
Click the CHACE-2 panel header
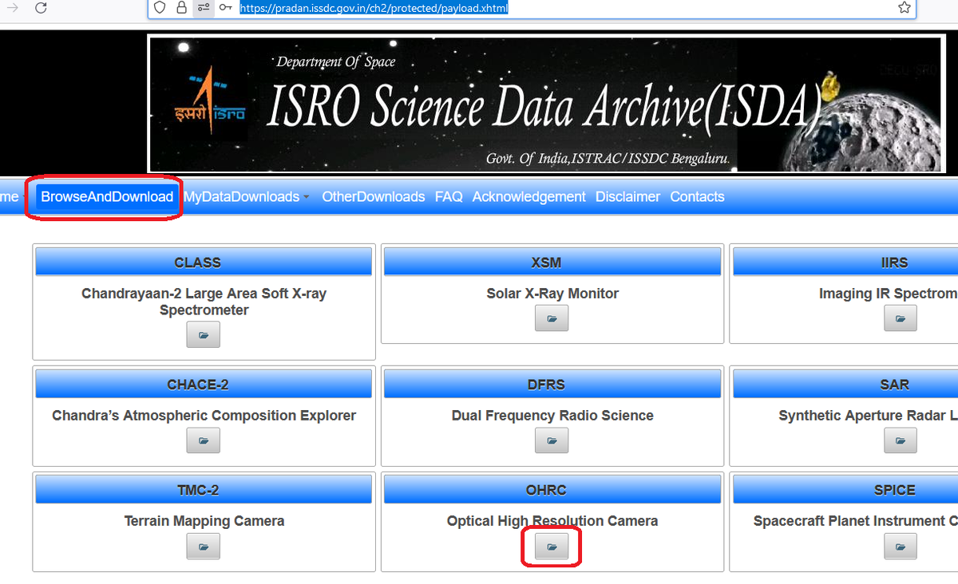click(x=204, y=384)
